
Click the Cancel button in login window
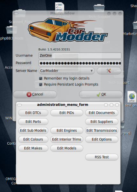[35, 94]
